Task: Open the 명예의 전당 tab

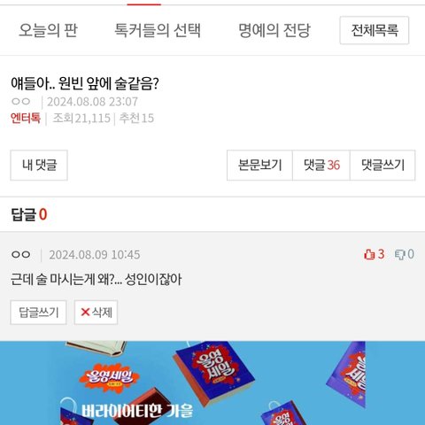Action: [x=274, y=30]
